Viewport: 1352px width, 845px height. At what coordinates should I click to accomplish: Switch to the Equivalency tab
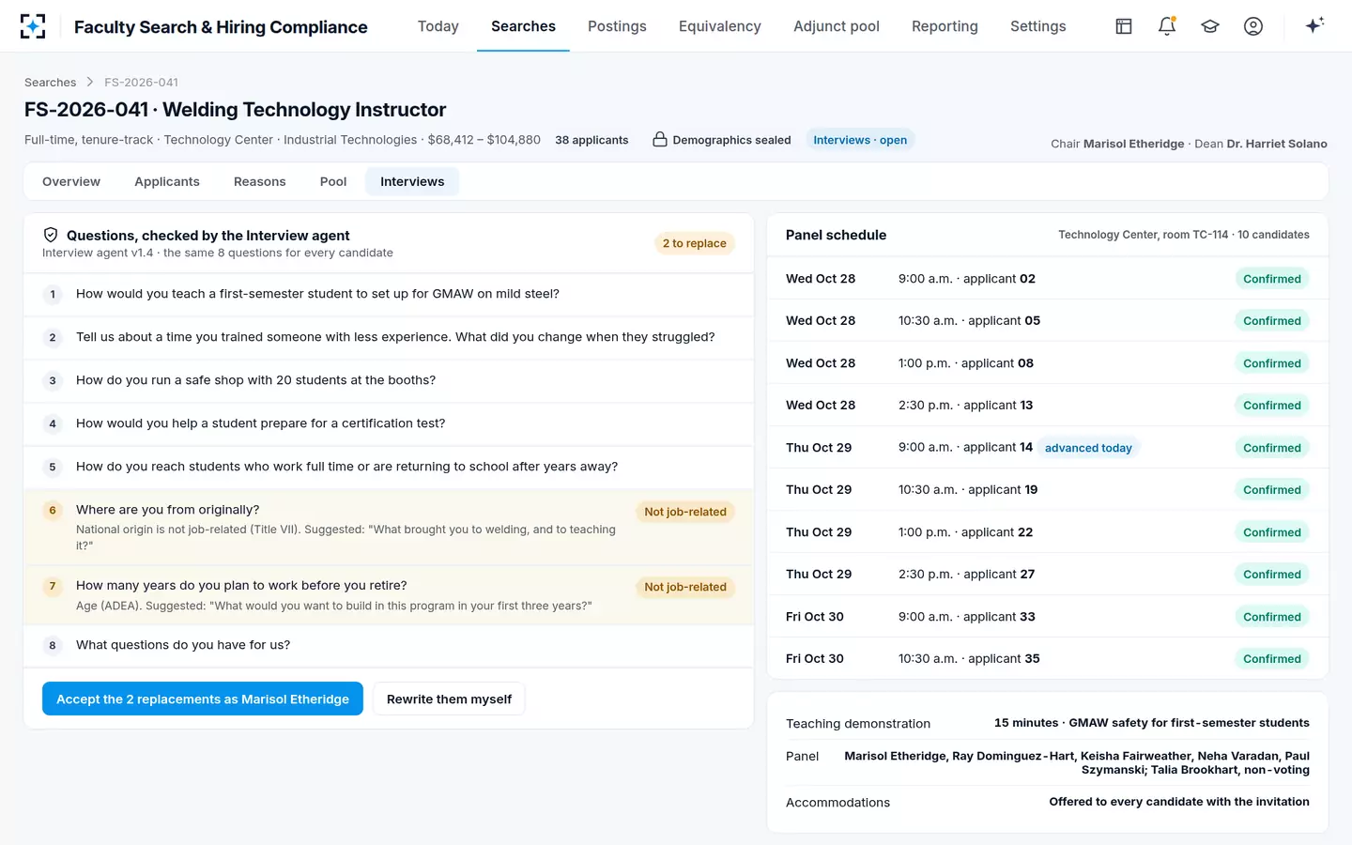point(720,26)
